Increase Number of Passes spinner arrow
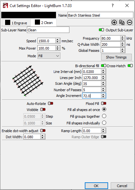 tap(103, 89)
